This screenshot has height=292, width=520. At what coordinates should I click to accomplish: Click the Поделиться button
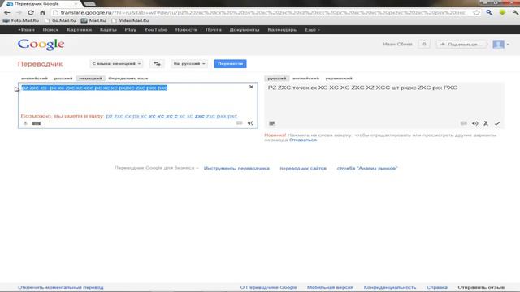(461, 44)
